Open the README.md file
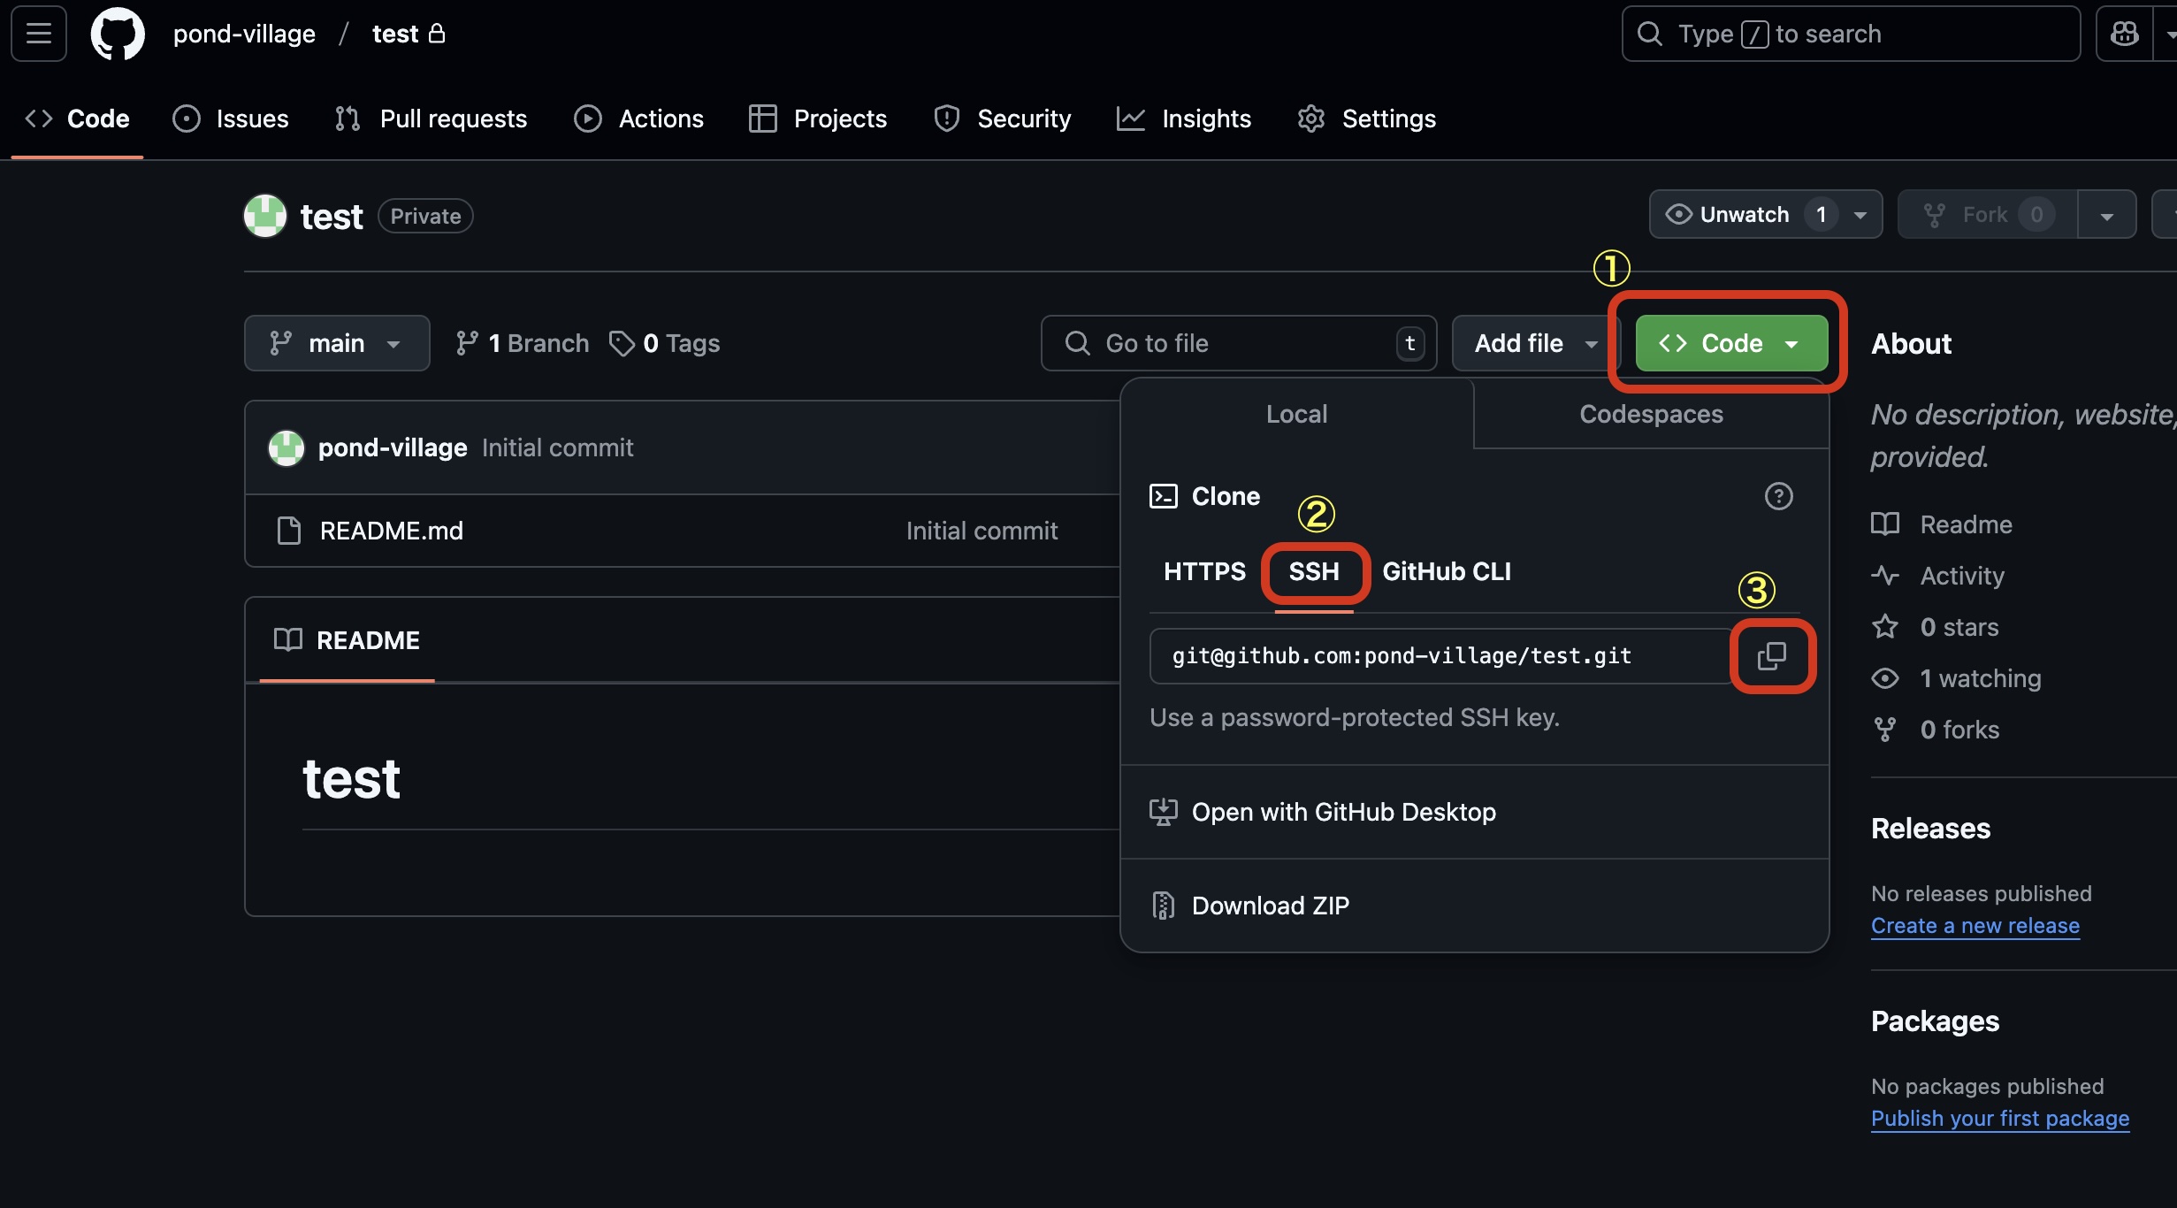This screenshot has height=1208, width=2177. 391,531
